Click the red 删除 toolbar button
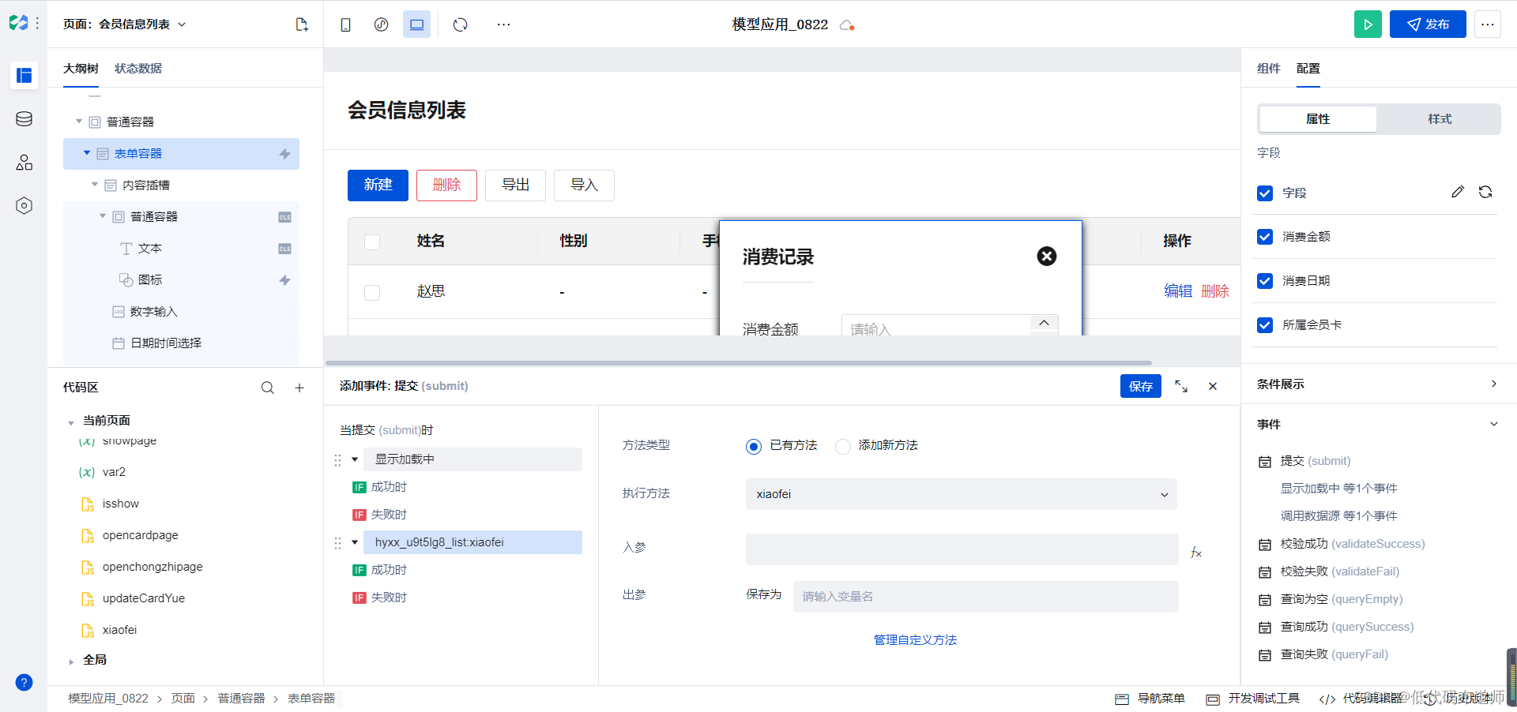The image size is (1517, 712). 446,185
